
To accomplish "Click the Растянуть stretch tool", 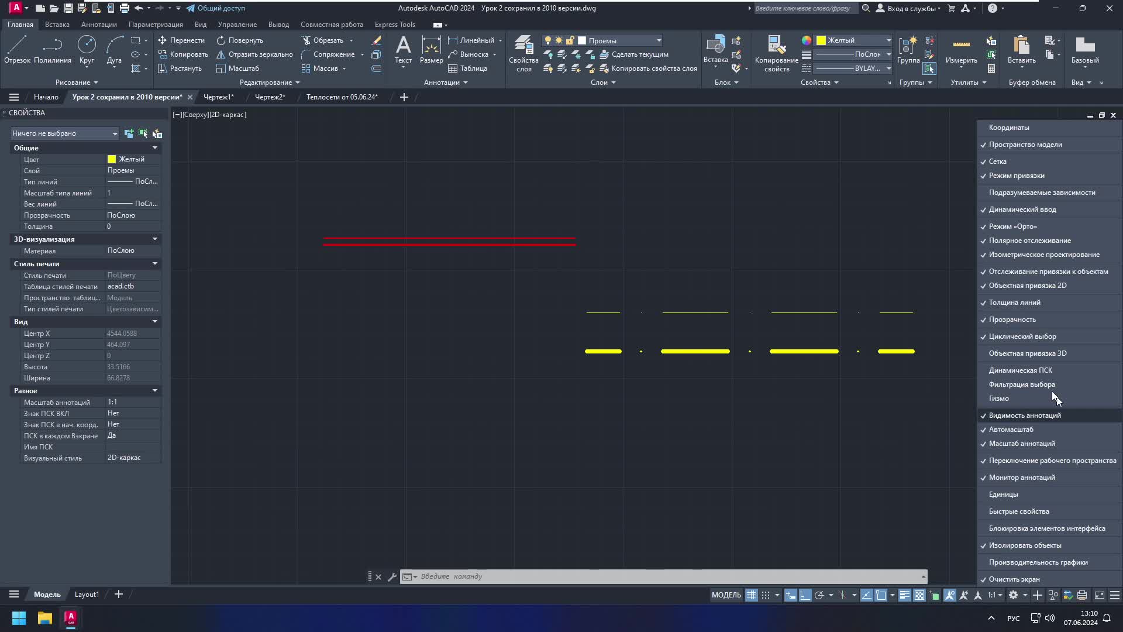I will [180, 68].
